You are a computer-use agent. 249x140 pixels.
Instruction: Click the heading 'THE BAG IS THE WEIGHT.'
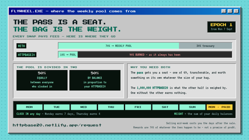[67, 29]
